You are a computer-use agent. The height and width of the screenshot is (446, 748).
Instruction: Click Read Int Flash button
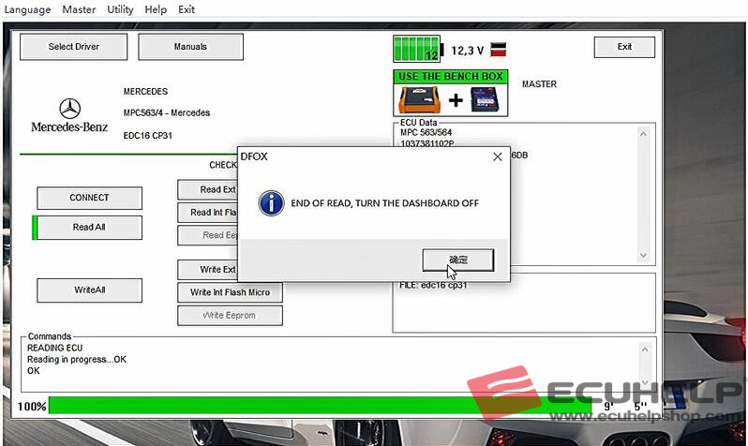pos(208,213)
